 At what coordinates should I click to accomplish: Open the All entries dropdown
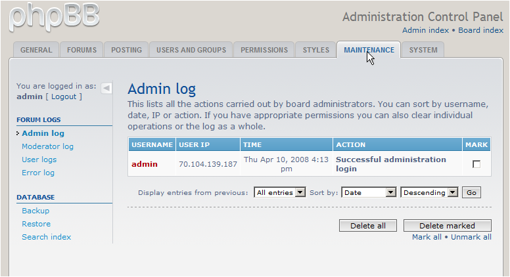[x=280, y=192]
